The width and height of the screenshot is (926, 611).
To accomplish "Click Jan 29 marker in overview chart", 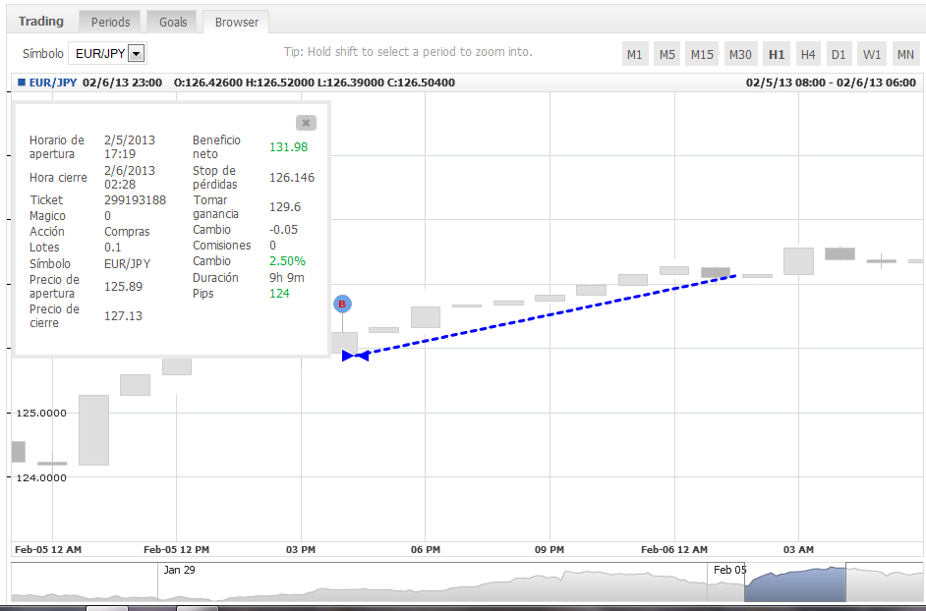I will coord(179,571).
